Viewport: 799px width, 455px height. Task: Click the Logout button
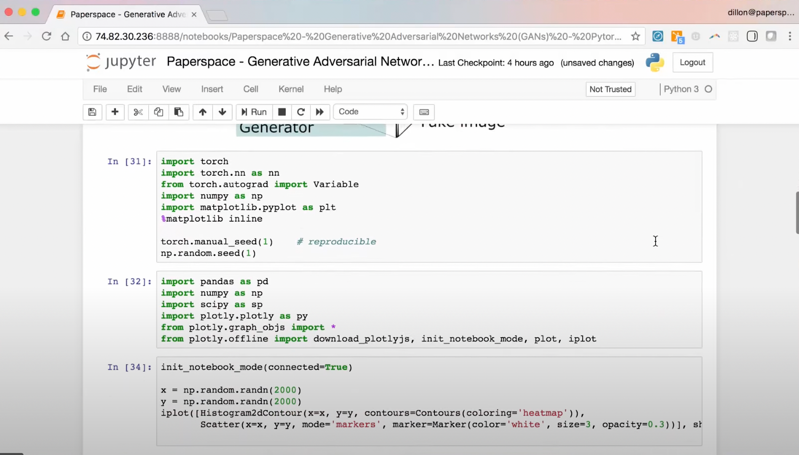pyautogui.click(x=692, y=62)
